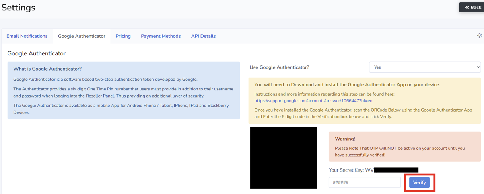
Task: Click the 'Google Authenticator' section heading
Action: [37, 53]
